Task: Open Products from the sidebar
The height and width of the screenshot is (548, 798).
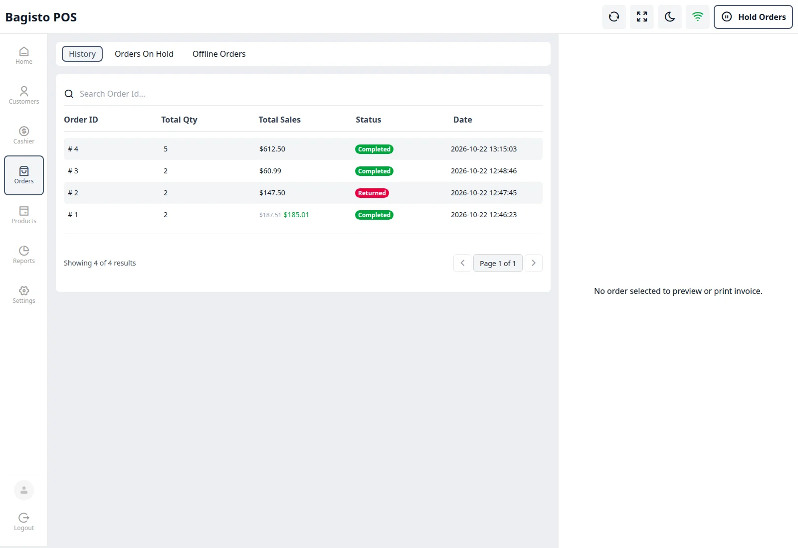Action: tap(24, 215)
